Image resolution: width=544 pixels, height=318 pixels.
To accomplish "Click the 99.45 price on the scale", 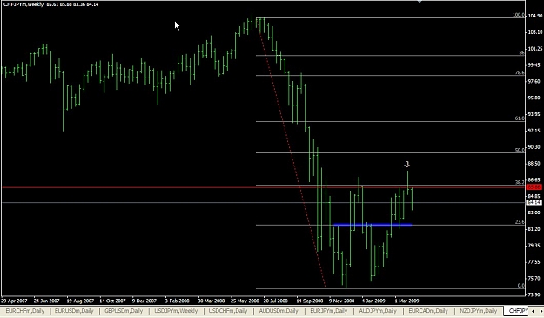I will click(x=534, y=65).
